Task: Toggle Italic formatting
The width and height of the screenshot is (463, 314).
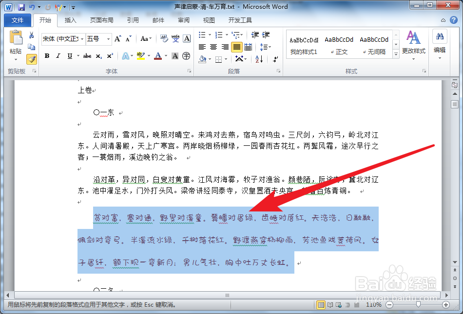Action: [57, 56]
